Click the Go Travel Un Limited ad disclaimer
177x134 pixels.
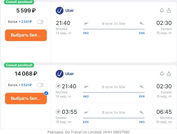tap(88, 132)
